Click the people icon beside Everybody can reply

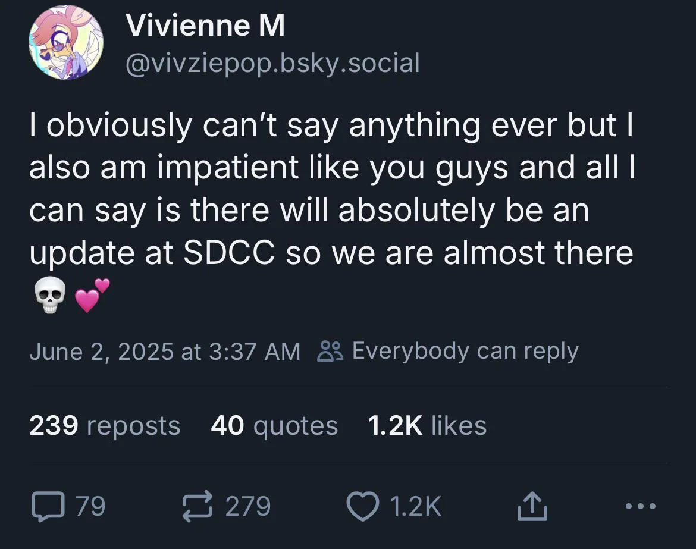pyautogui.click(x=330, y=351)
